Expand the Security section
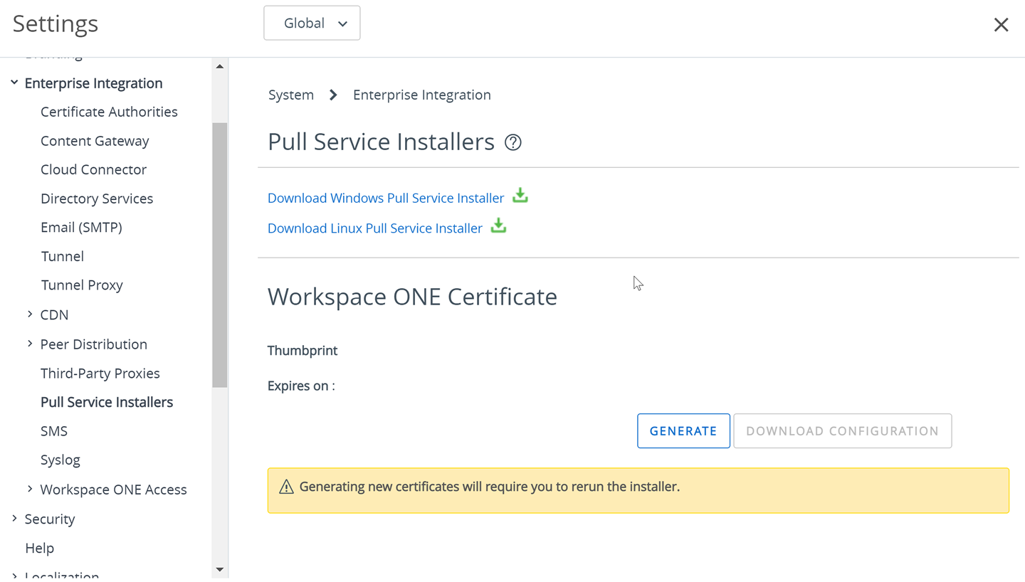 pos(14,519)
